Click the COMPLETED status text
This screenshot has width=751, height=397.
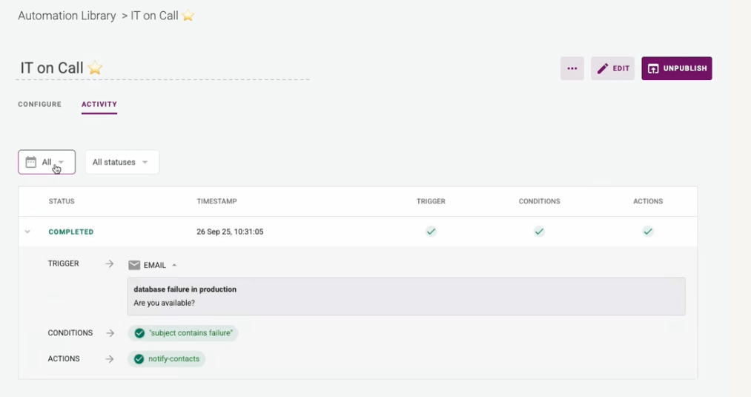(x=71, y=232)
